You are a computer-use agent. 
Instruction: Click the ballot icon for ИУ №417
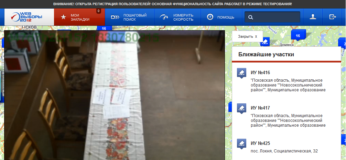point(241,108)
